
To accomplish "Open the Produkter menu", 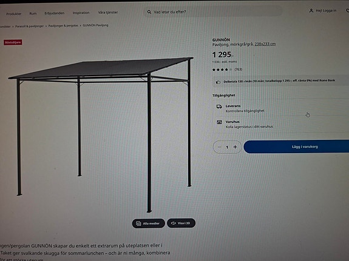I will 14,14.
